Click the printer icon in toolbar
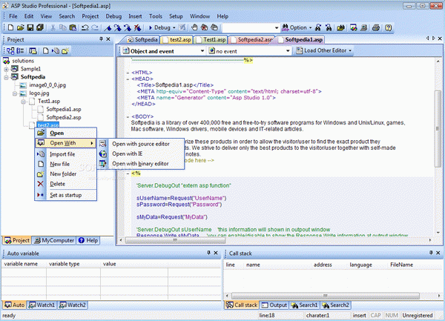Image resolution: width=445 pixels, height=321 pixels. 376,27
